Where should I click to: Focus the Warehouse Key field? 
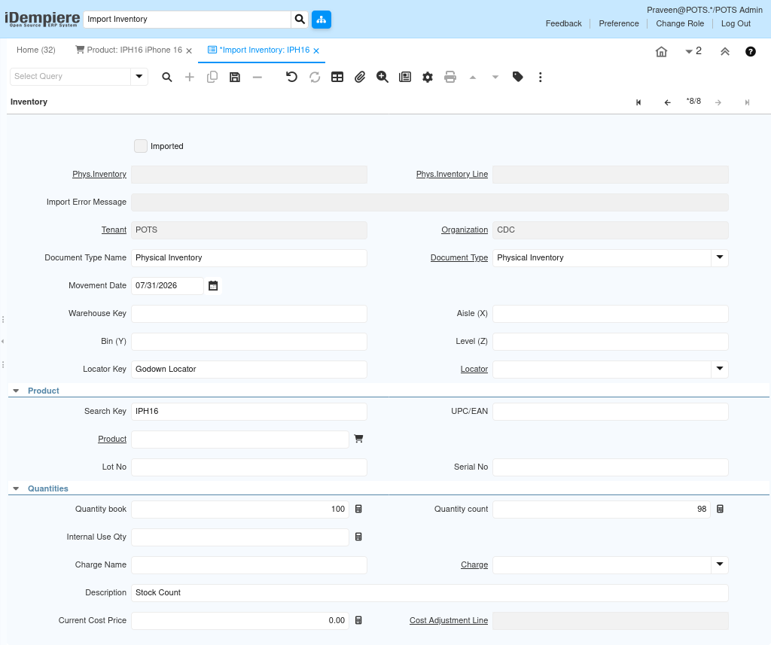(x=248, y=314)
